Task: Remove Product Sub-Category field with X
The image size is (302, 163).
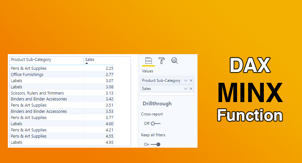Action: [x=191, y=81]
